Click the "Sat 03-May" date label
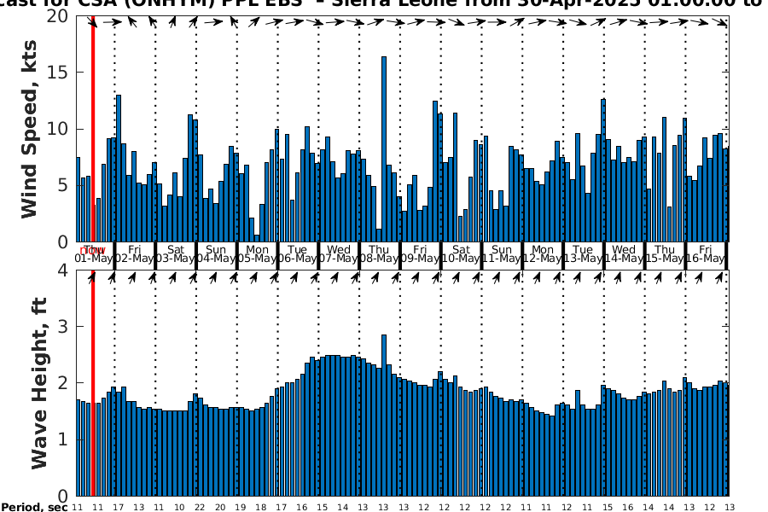This screenshot has height=512, width=768. point(175,254)
